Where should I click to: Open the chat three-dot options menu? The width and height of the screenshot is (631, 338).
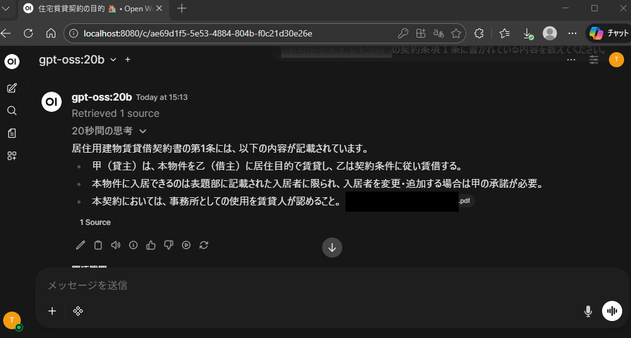coord(571,60)
